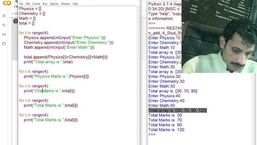The width and height of the screenshot is (257, 145).
Task: Click the Colab logo icon
Action: (7, 3)
